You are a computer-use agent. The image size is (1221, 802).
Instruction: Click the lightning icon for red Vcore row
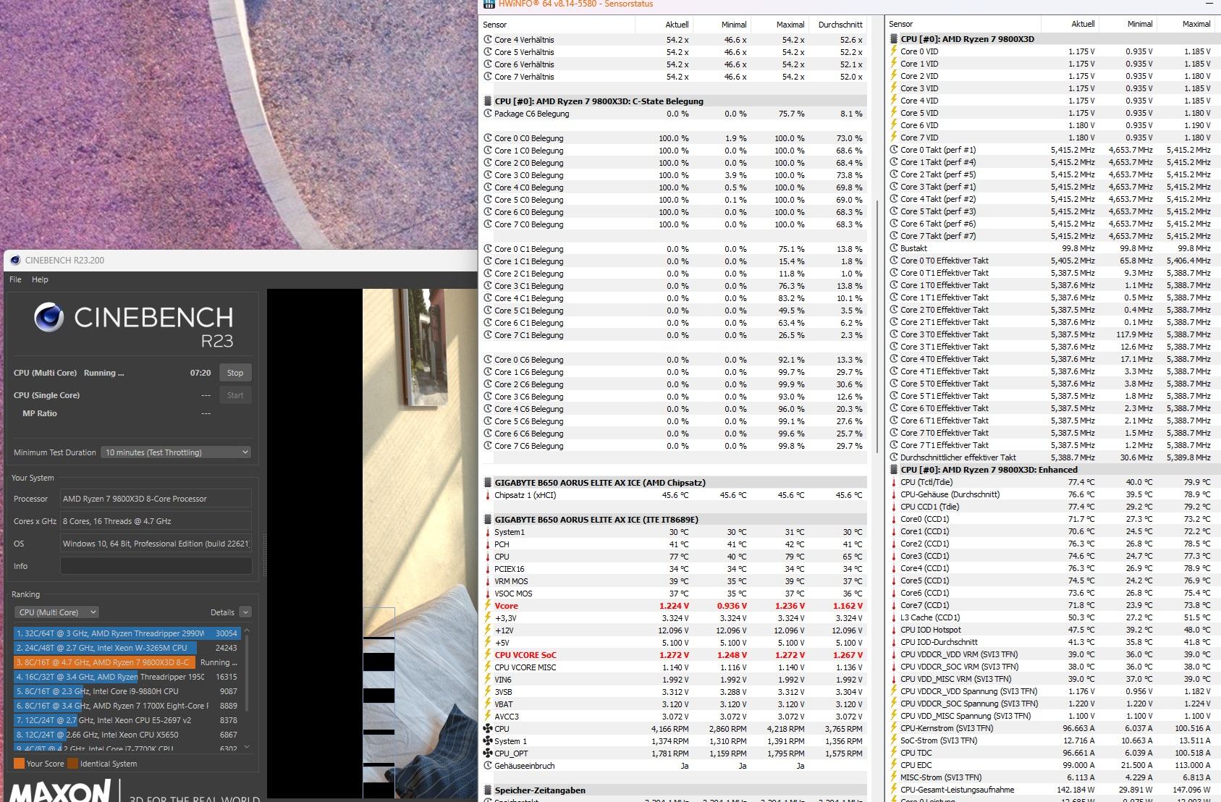pos(488,606)
